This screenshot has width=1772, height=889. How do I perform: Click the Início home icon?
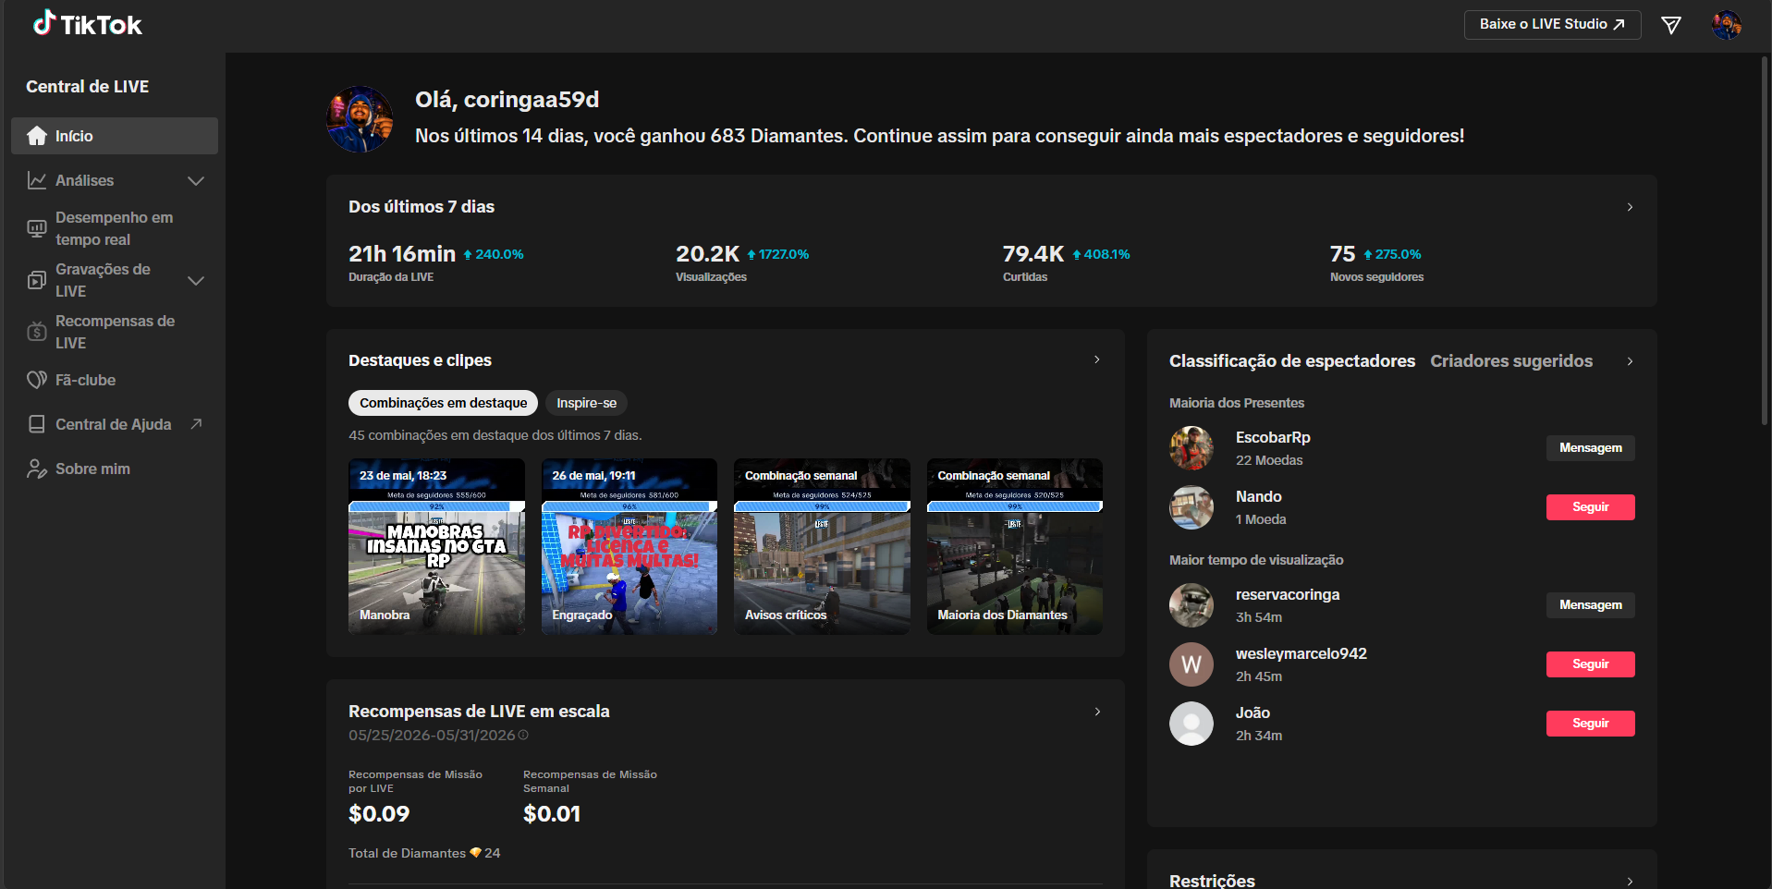click(37, 136)
